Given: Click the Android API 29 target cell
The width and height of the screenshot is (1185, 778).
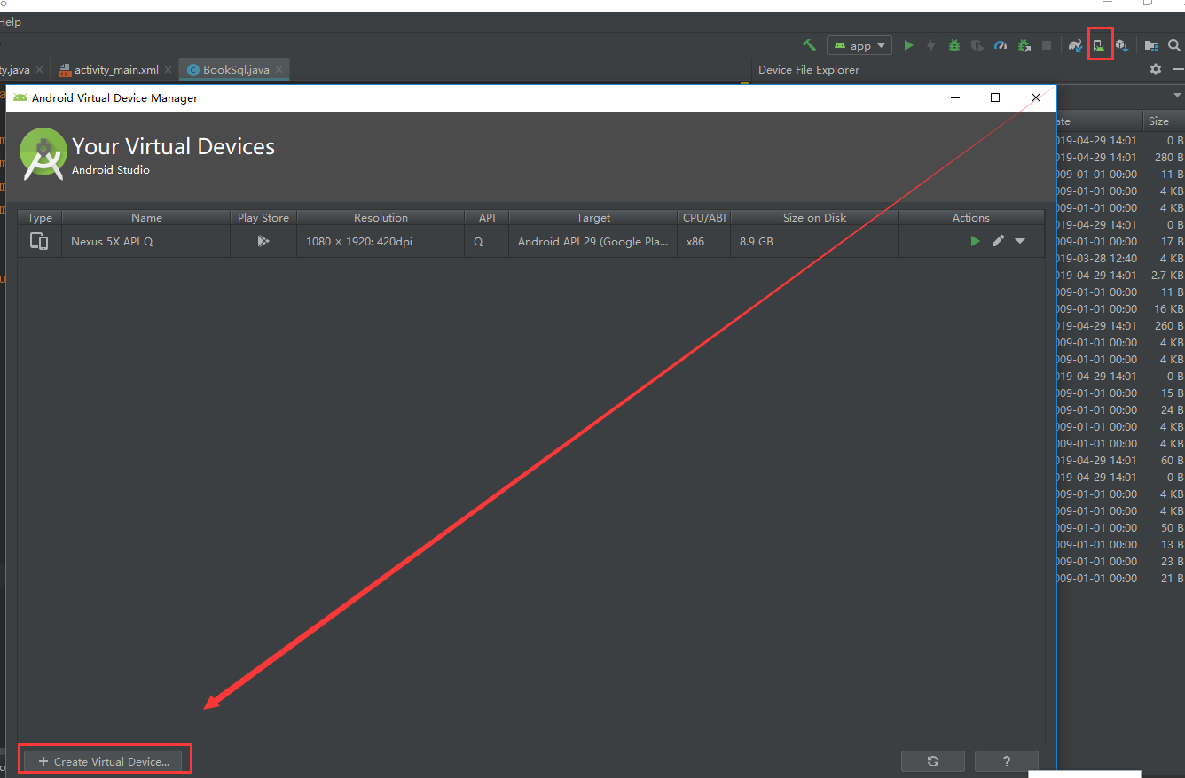Looking at the screenshot, I should pos(593,241).
